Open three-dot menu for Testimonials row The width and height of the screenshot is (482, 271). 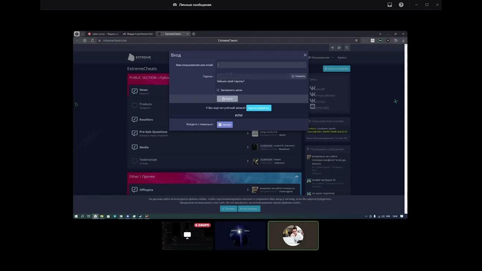248,161
